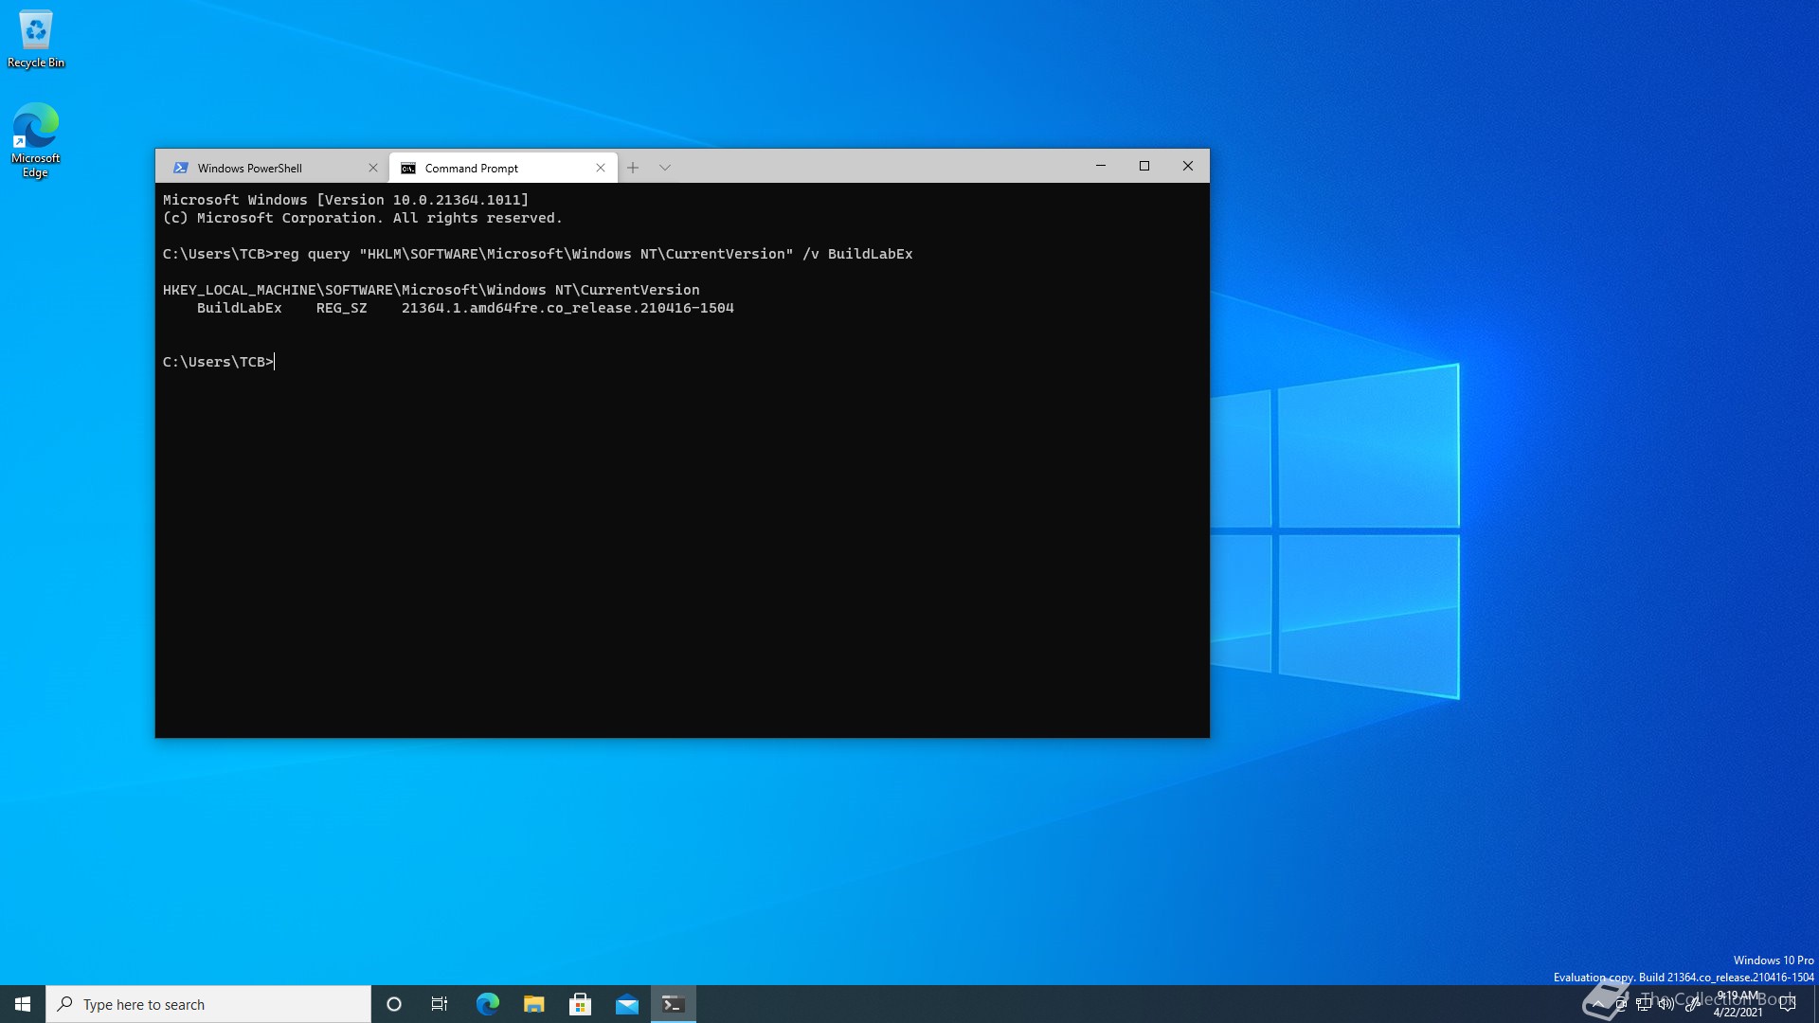This screenshot has height=1023, width=1819.
Task: Click the Type here to search box
Action: pyautogui.click(x=208, y=1004)
